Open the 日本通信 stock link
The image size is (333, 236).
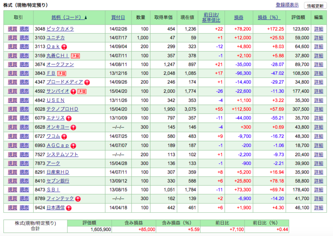(55, 208)
